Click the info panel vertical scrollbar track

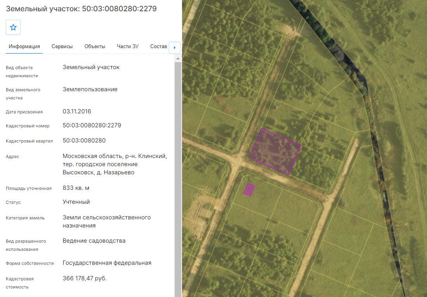tap(178, 179)
